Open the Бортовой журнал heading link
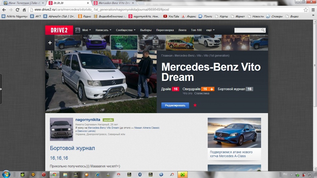This screenshot has height=178, width=317. (72, 148)
